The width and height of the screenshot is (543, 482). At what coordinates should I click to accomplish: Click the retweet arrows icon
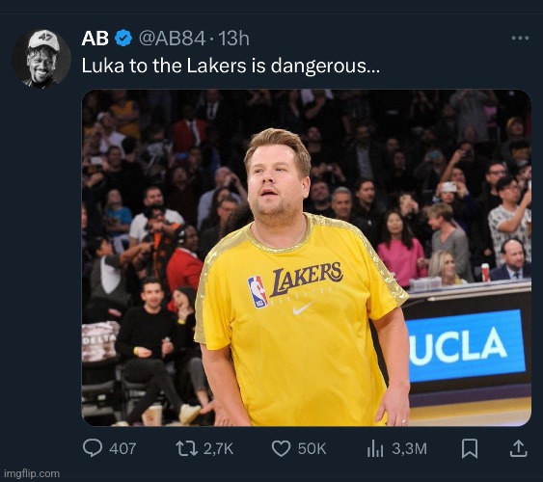click(187, 448)
